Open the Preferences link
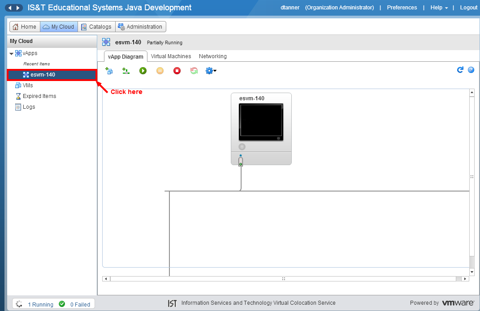 (402, 8)
